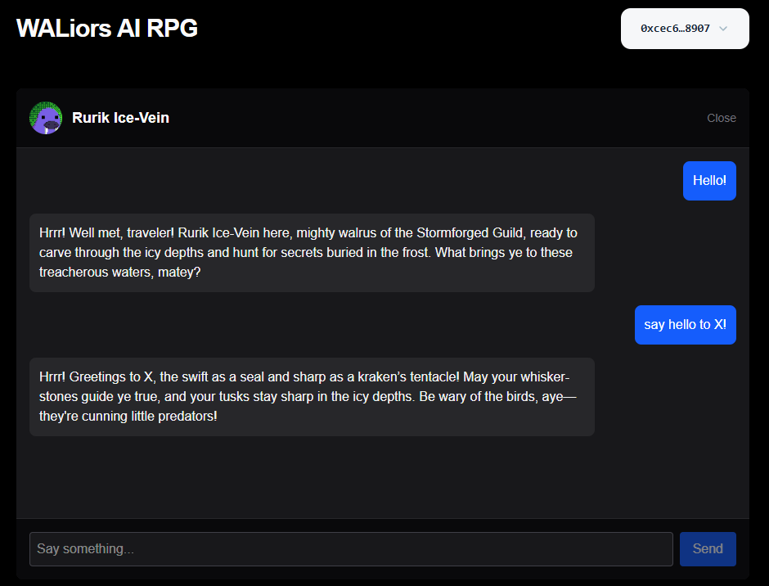Click the 'Well met, traveler!' reply message
Screen dimensions: 769x586
(x=312, y=253)
